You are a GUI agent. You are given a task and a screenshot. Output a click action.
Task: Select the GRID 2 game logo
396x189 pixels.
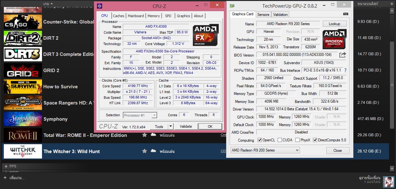pyautogui.click(x=23, y=70)
